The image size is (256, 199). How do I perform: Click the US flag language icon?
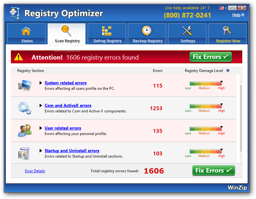point(222,8)
